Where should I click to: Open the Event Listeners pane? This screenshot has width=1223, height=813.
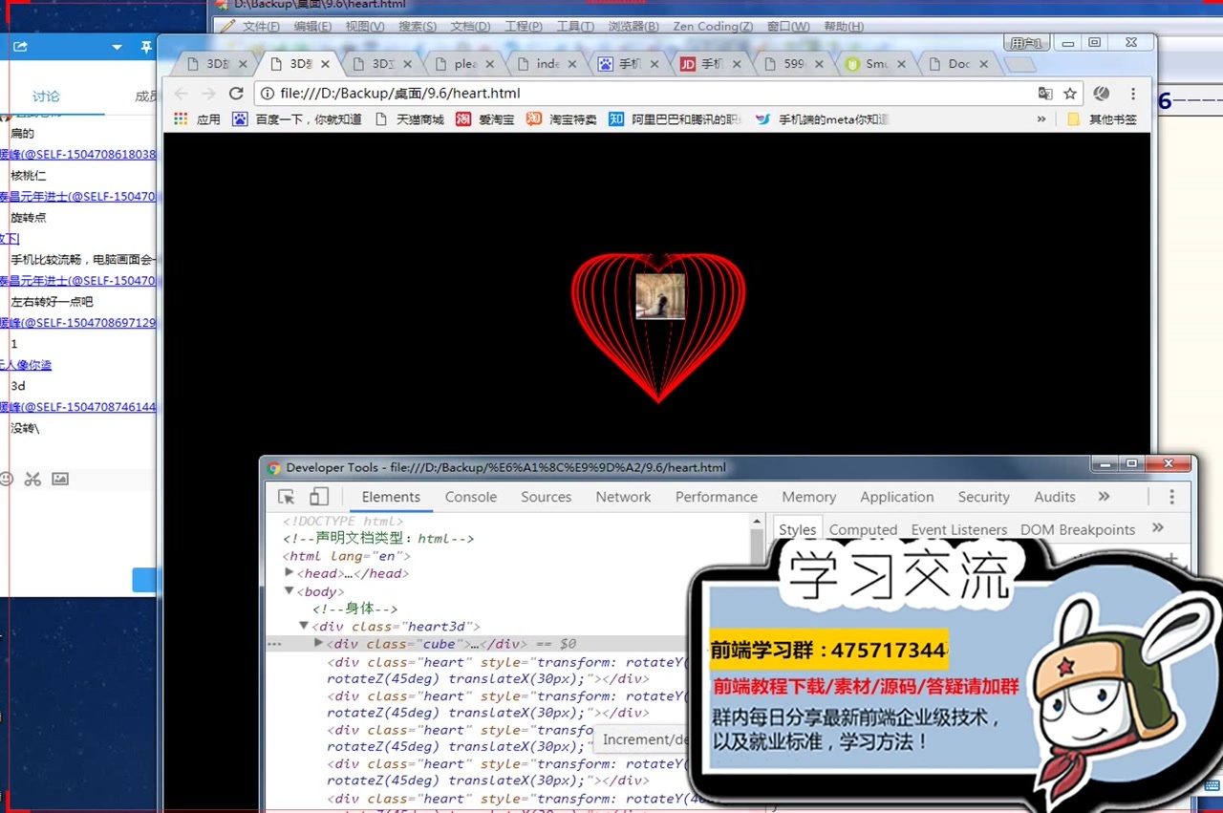point(958,529)
